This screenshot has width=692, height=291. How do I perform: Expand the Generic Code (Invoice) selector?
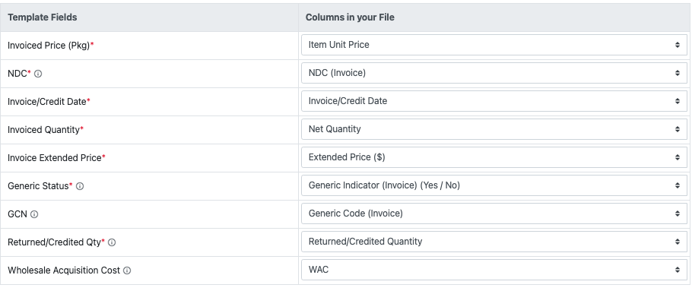pyautogui.click(x=494, y=214)
